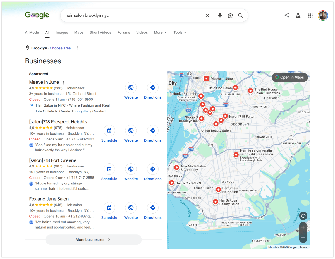Open Google Lens camera search icon

coord(230,15)
